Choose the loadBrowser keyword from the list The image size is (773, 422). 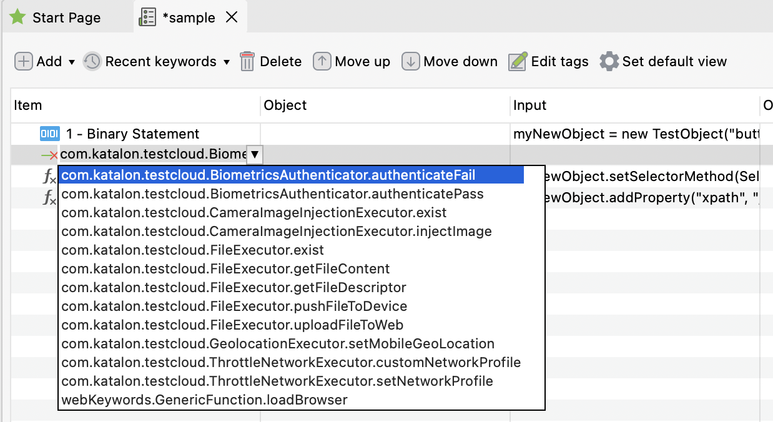203,400
